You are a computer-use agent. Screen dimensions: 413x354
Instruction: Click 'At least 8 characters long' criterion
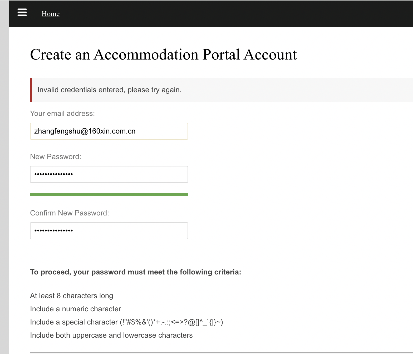(71, 296)
